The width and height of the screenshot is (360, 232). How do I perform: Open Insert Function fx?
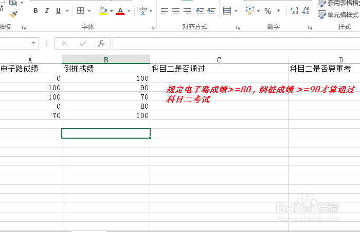[101, 43]
